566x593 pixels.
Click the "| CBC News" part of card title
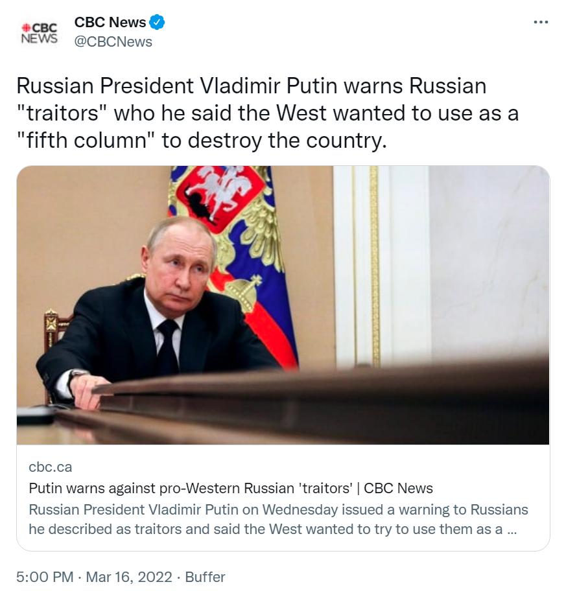pos(395,488)
